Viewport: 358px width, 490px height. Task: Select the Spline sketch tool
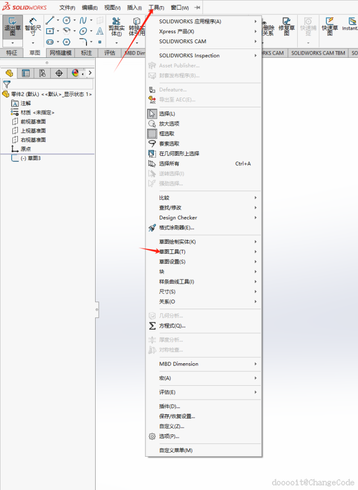click(x=83, y=20)
